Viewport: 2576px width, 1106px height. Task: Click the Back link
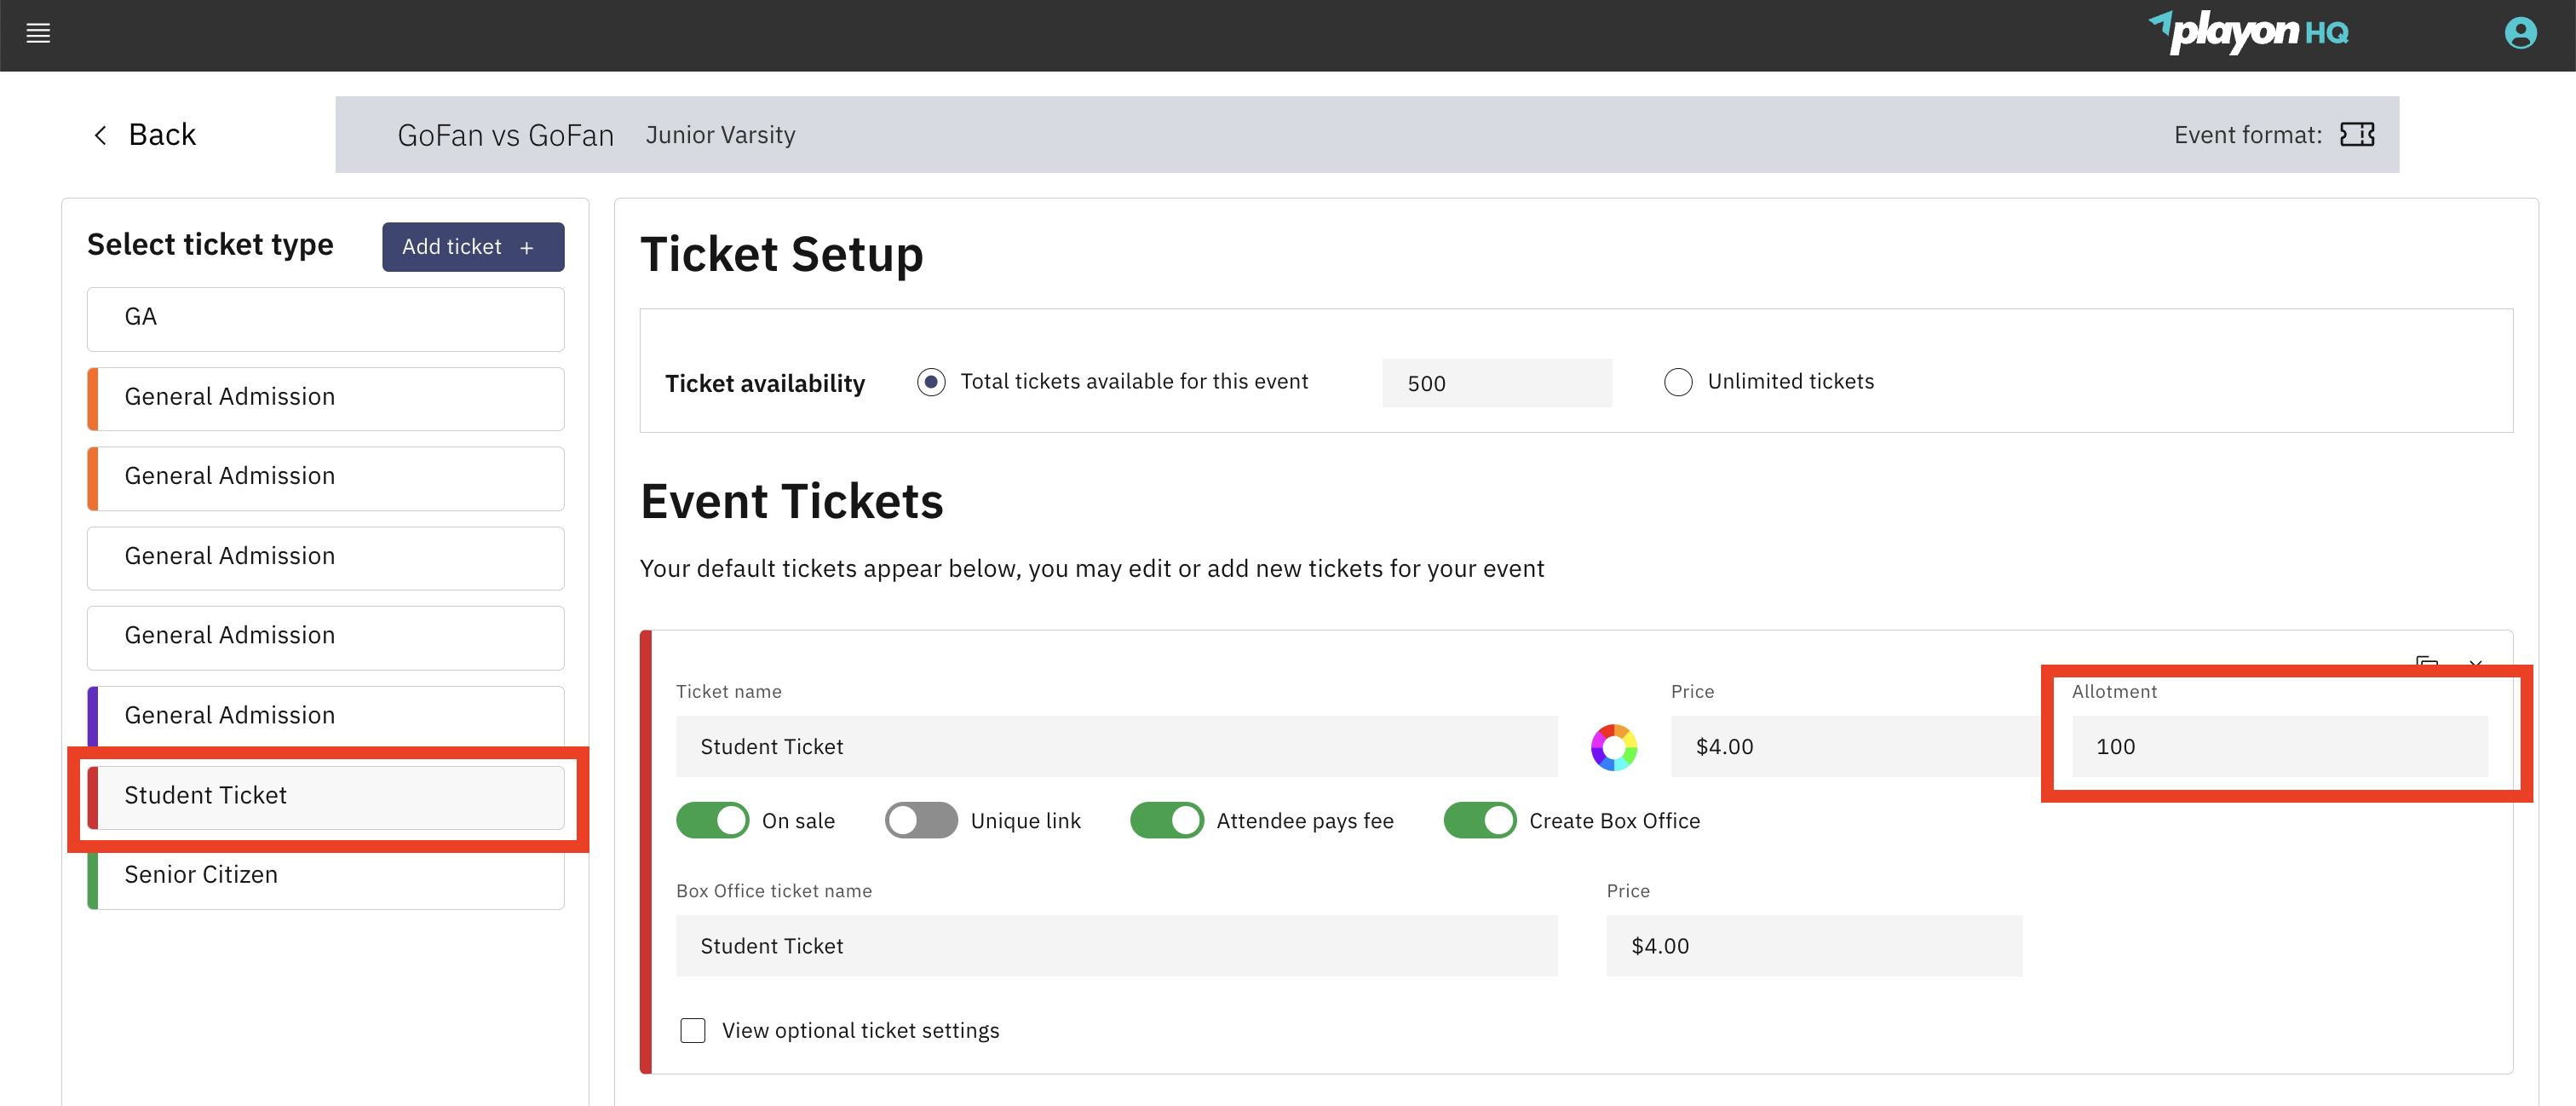coord(162,133)
